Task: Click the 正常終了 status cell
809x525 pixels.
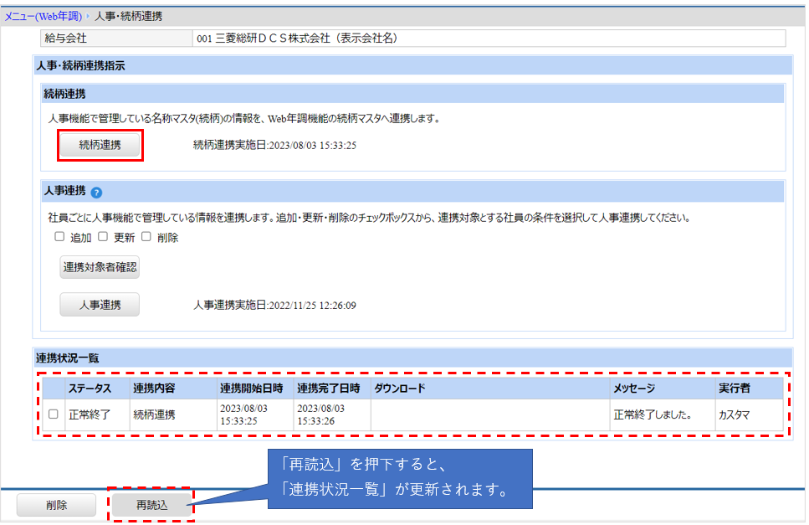Action: 98,414
